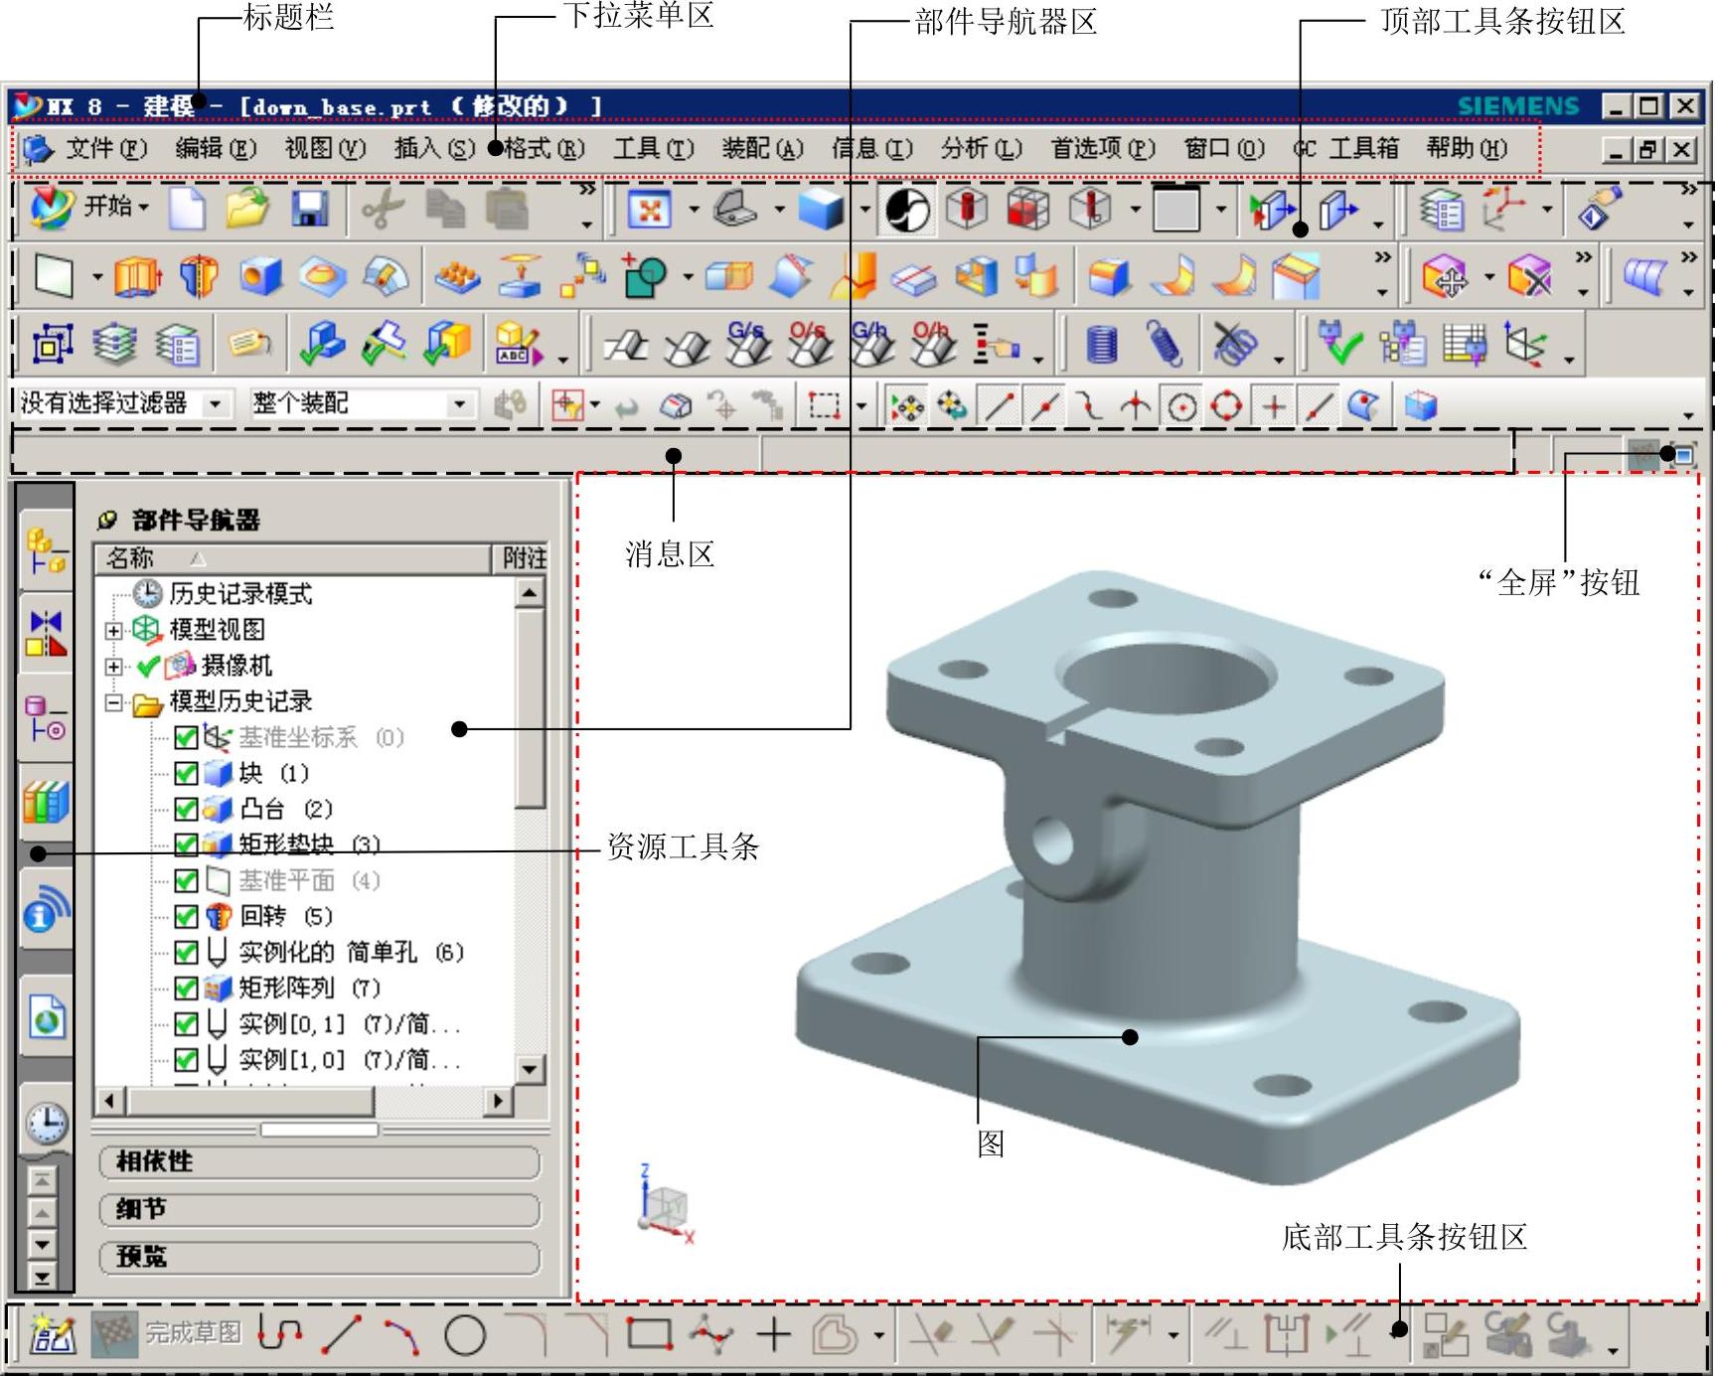
Task: Select 历史记录模式 in navigator
Action: (240, 594)
